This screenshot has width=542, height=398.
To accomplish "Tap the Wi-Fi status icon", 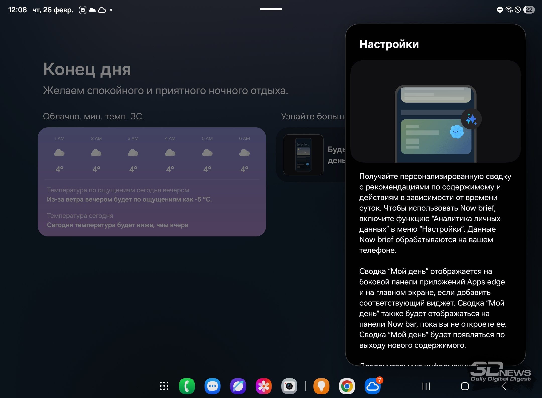I will [509, 10].
